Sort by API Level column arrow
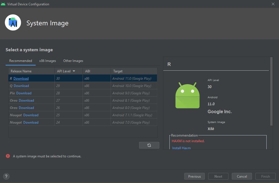The image size is (279, 183). [74, 71]
